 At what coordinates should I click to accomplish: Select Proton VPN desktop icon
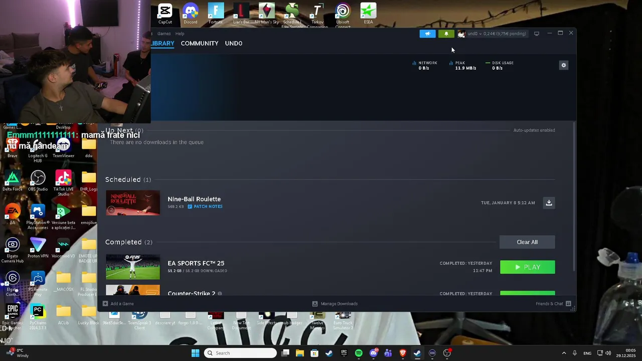pyautogui.click(x=38, y=248)
